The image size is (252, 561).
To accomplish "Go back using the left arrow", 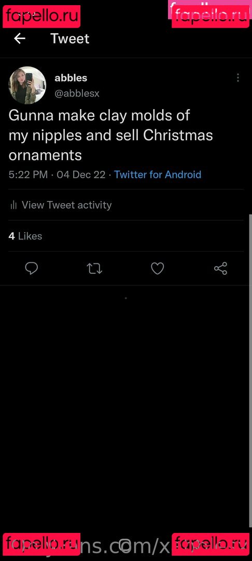I will coord(20,38).
